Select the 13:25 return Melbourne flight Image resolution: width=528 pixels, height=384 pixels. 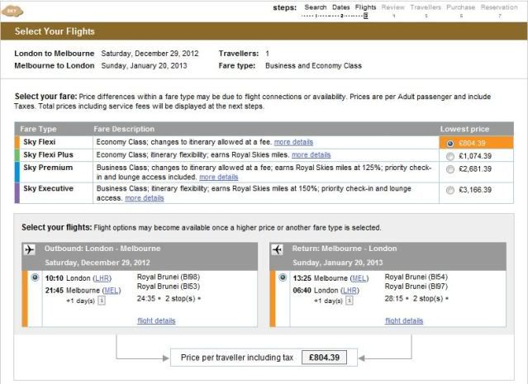click(x=283, y=277)
